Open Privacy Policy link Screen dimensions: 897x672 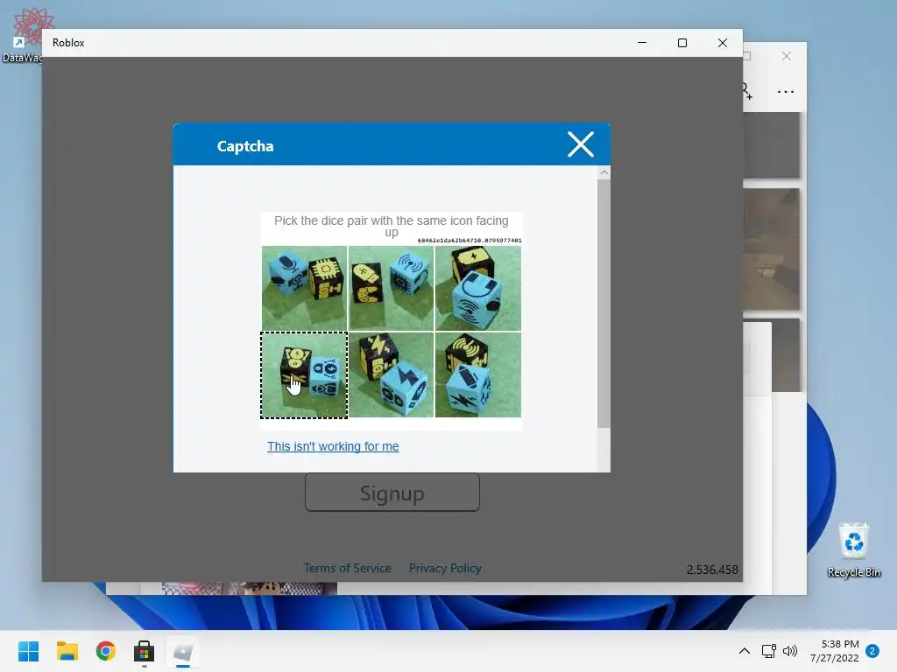pos(445,568)
